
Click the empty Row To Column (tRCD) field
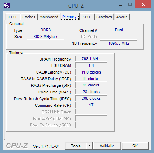[x=91, y=125]
